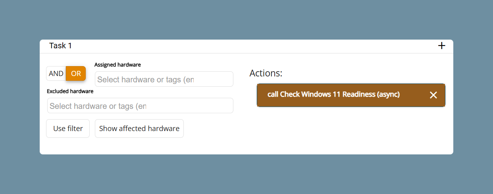Open the Excluded hardware selection field

140,106
